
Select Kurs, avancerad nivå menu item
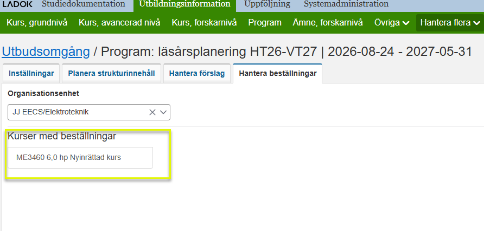tap(120, 23)
